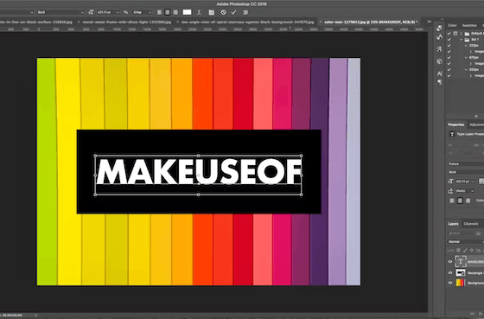484x319 pixels.
Task: Select the Layers panel tab
Action: coord(453,224)
